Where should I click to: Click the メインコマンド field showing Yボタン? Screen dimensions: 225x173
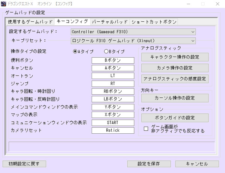[x=113, y=107]
